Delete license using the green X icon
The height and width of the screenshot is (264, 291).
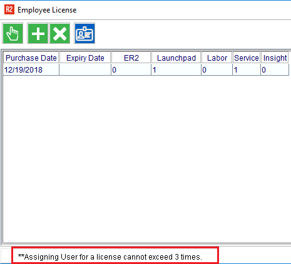[x=59, y=33]
